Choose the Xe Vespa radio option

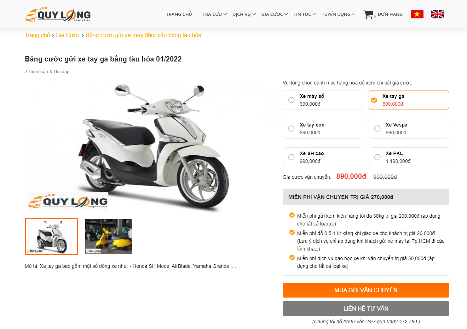click(409, 129)
